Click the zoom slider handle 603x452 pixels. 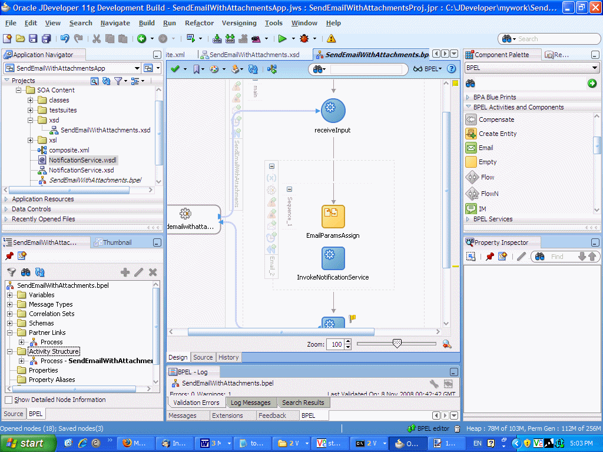[x=397, y=344]
